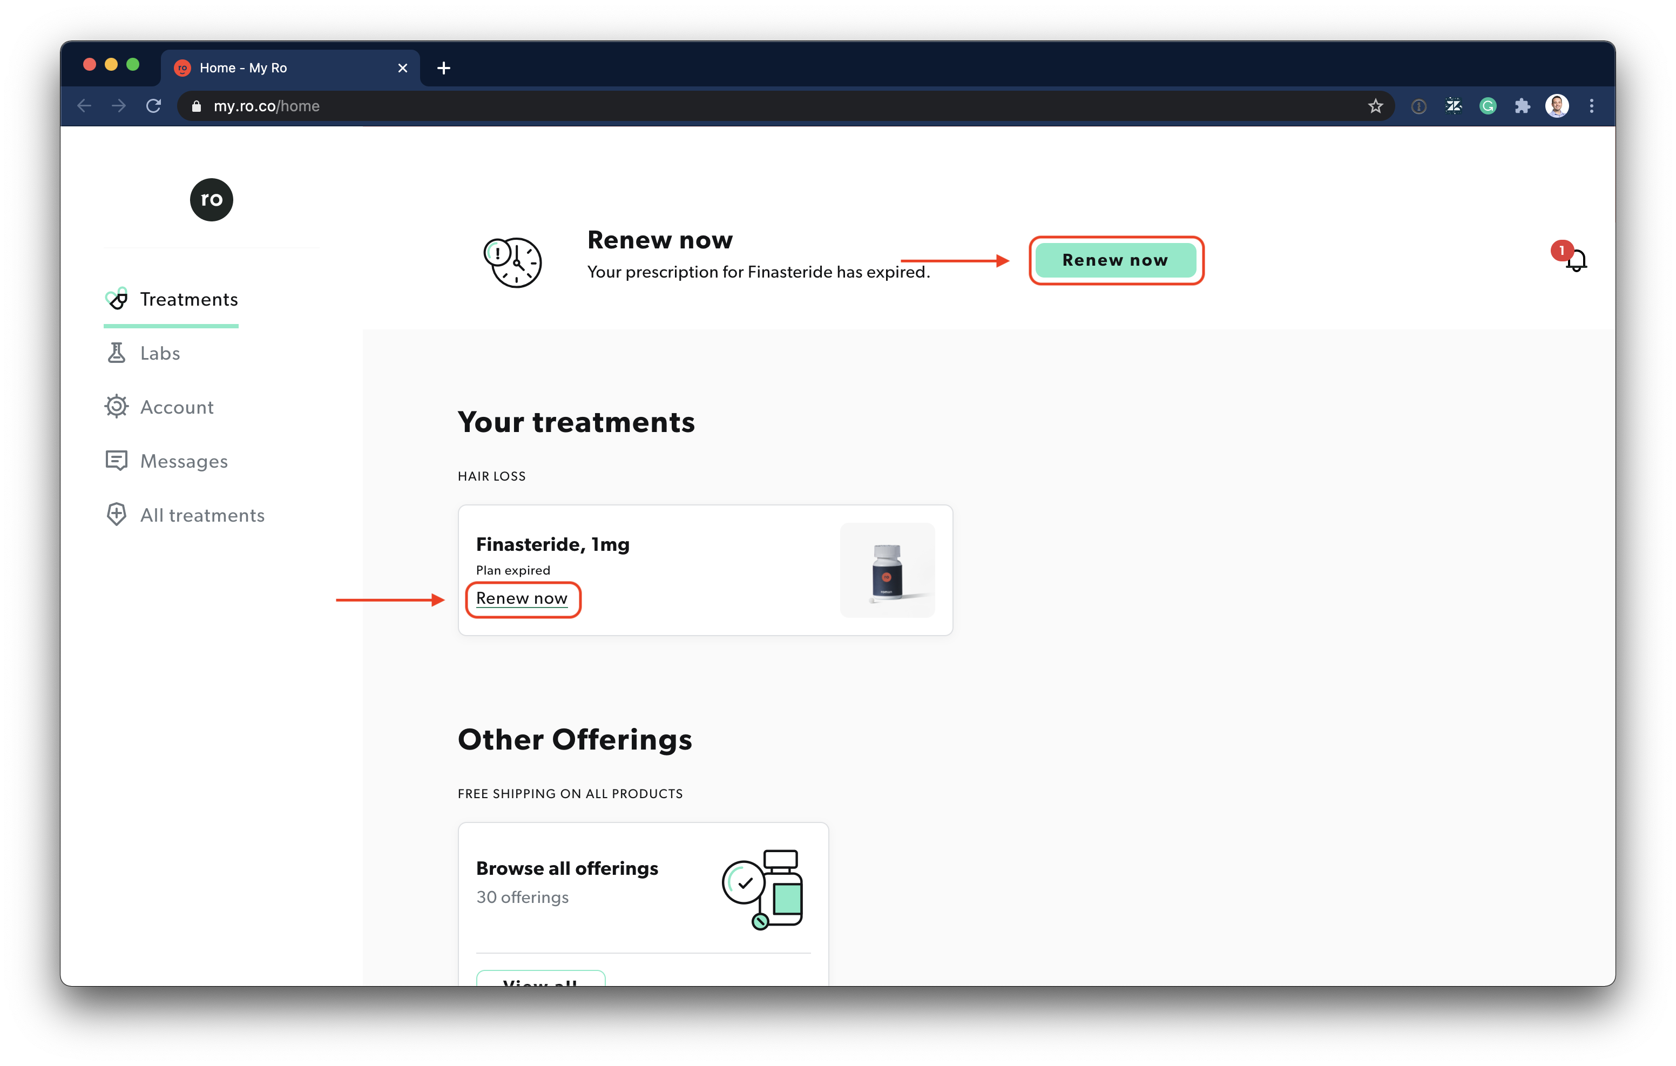Go forward in browser history

(119, 106)
